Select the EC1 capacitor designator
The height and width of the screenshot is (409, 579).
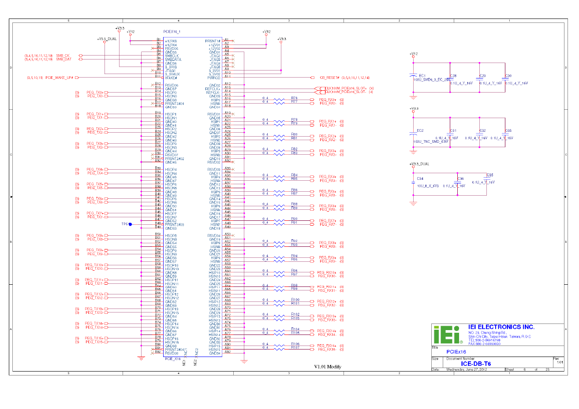pyautogui.click(x=422, y=76)
